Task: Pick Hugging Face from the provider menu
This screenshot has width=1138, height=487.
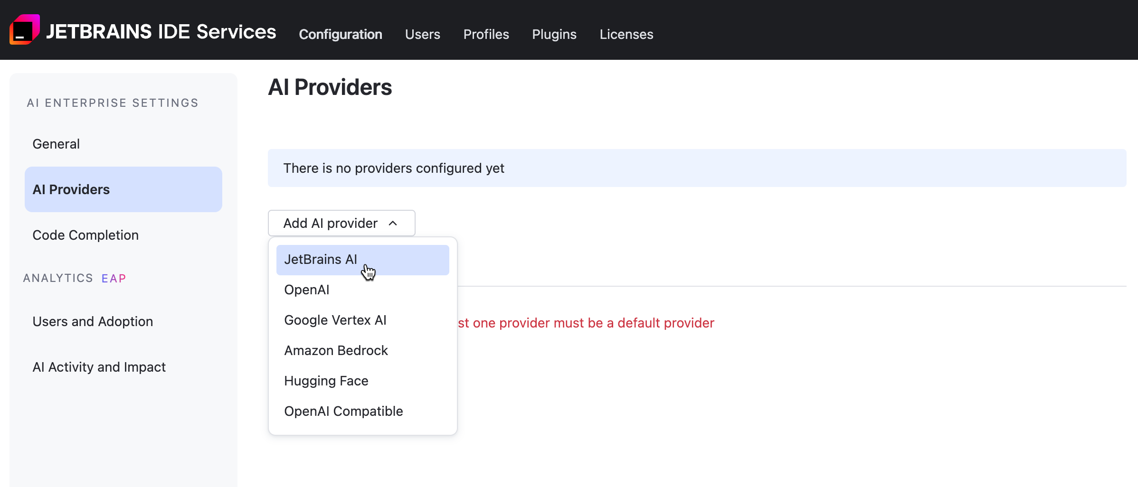Action: point(326,380)
